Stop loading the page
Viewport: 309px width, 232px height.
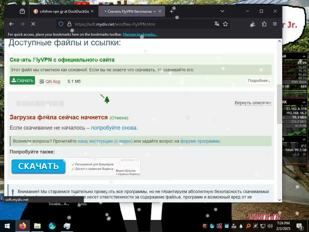tap(33, 24)
